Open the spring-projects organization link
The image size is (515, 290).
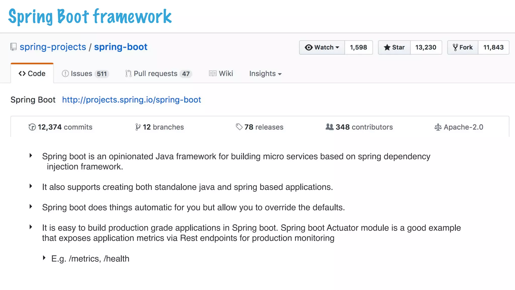tap(53, 47)
